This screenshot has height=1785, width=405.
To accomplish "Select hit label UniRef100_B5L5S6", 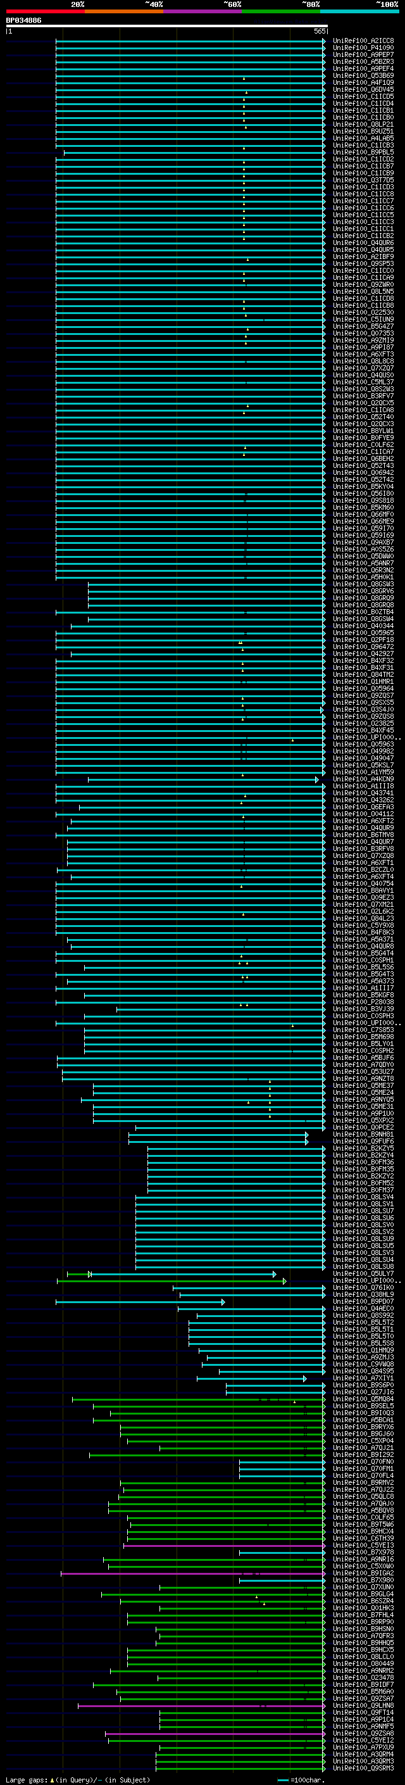I will (x=363, y=968).
